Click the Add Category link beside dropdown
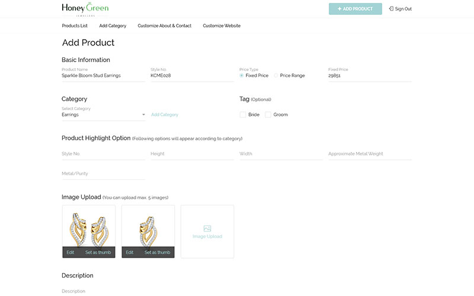474x296 pixels. pyautogui.click(x=165, y=114)
